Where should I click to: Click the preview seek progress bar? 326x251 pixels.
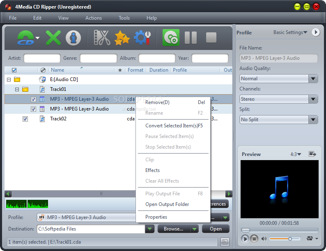280,230
